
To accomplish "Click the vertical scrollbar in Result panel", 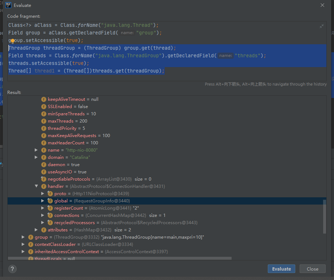I will pyautogui.click(x=325, y=217).
